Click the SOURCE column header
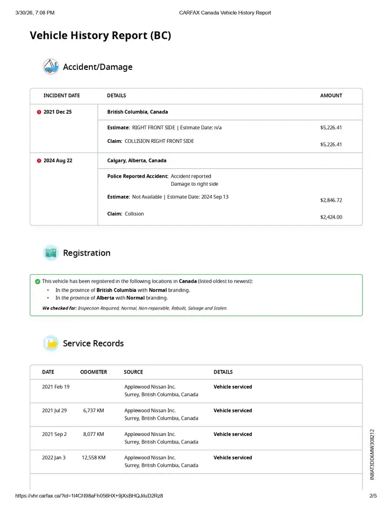The image size is (392, 508). tap(133, 372)
